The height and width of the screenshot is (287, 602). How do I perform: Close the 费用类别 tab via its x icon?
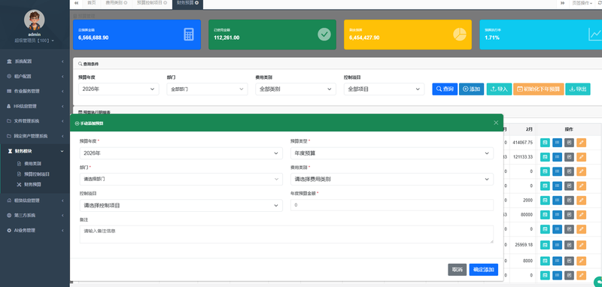click(x=126, y=3)
